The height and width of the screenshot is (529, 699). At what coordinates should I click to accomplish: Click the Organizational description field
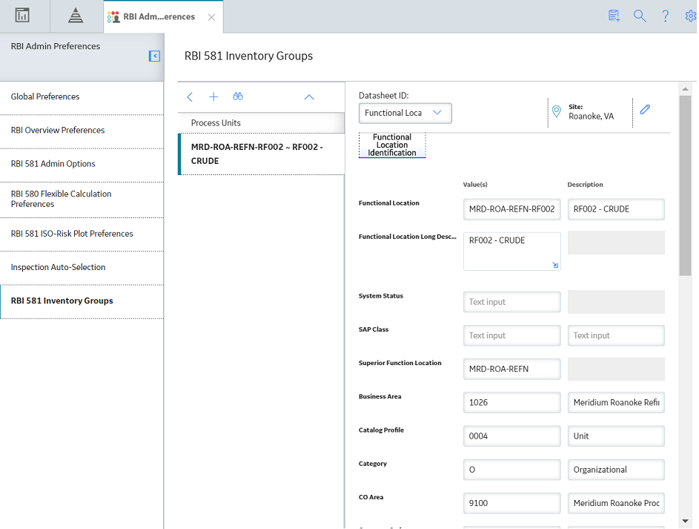(616, 470)
